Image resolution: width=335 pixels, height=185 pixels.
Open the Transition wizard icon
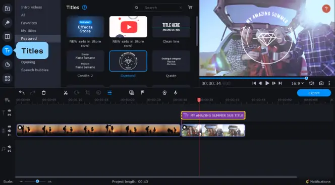[132, 93]
